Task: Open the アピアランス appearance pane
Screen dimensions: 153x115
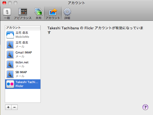Action: 23,14
